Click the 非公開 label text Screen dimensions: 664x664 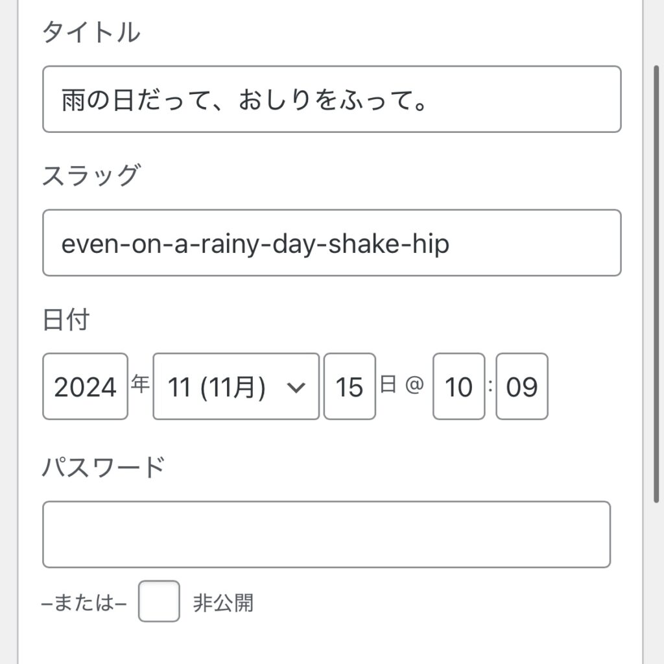pos(223,602)
